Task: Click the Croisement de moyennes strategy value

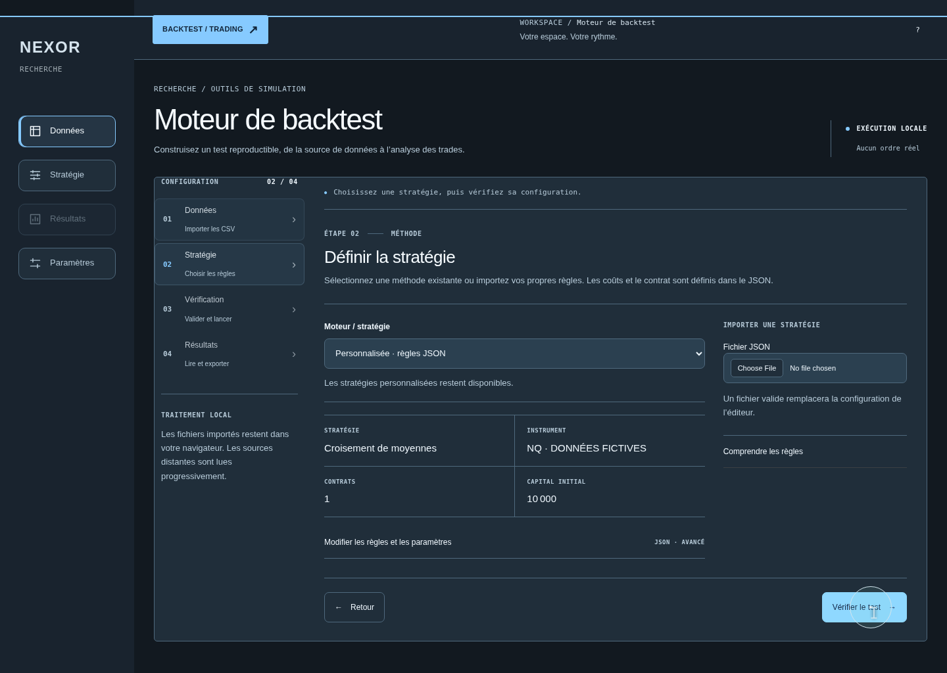Action: 380,448
